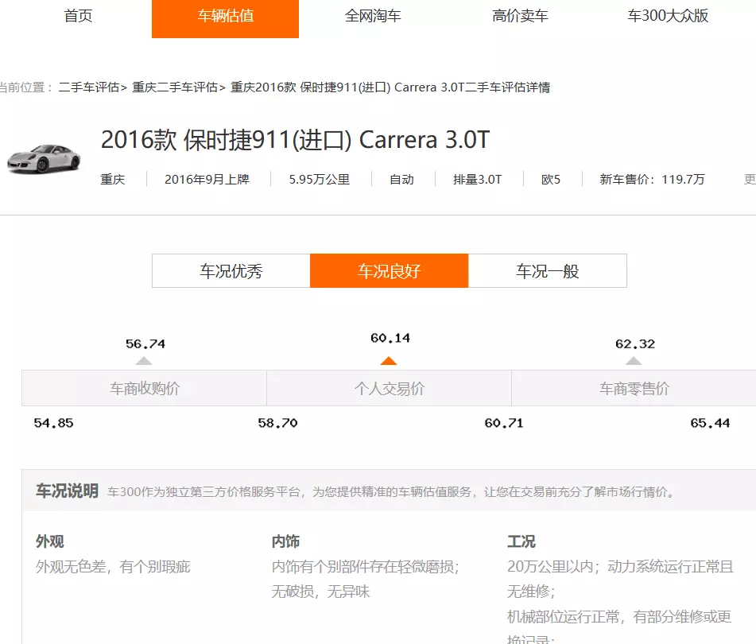Click the 自动 transmission label
This screenshot has width=756, height=644.
[x=401, y=180]
